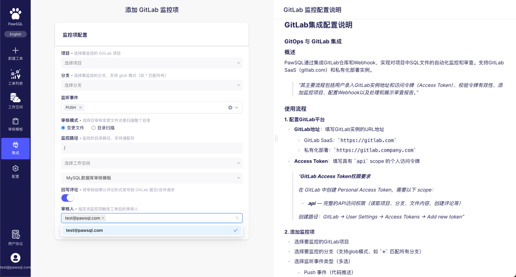Click the GitLab 监控配置说明 panel title
Image resolution: width=516 pixels, height=277 pixels.
tap(312, 10)
